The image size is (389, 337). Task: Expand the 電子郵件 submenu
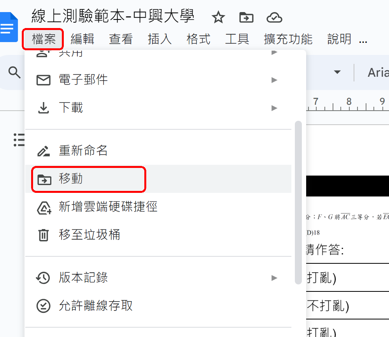pyautogui.click(x=158, y=80)
